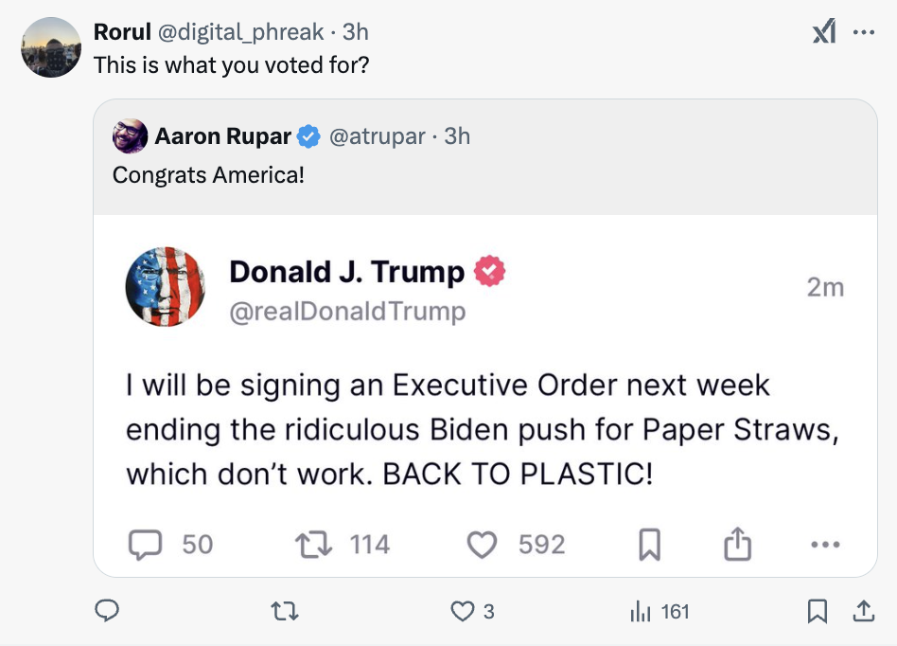Tap the share icon on Trump's post
Screen dimensions: 897x646
click(x=736, y=544)
